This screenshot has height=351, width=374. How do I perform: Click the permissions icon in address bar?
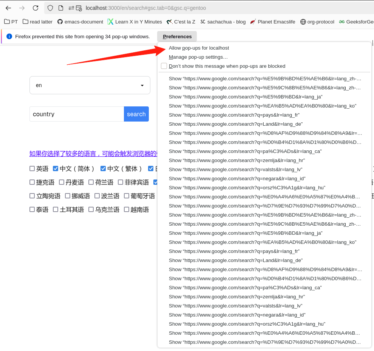[x=71, y=8]
